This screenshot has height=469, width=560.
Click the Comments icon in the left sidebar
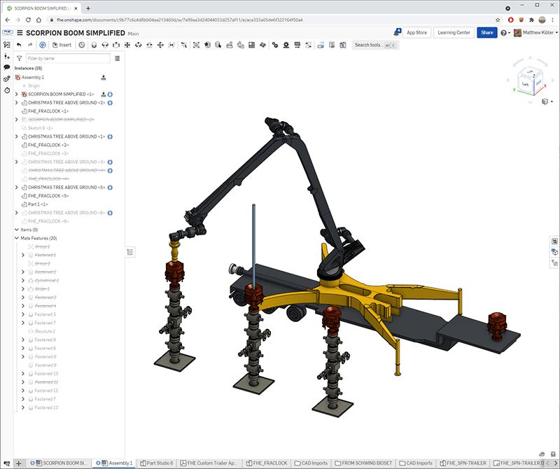pyautogui.click(x=6, y=68)
